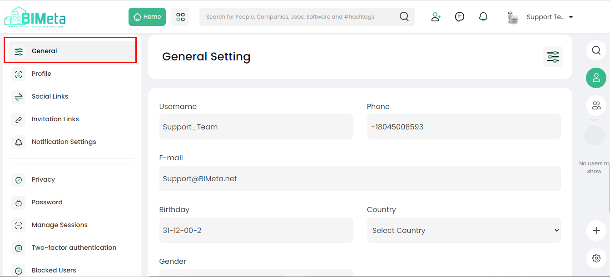Click the Manage Sessions icon
The image size is (610, 277).
[19, 225]
